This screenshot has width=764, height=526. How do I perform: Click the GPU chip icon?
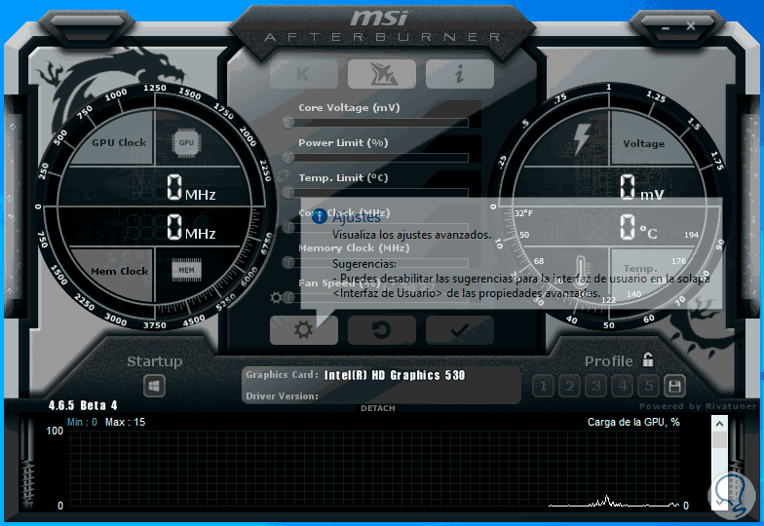[x=186, y=142]
